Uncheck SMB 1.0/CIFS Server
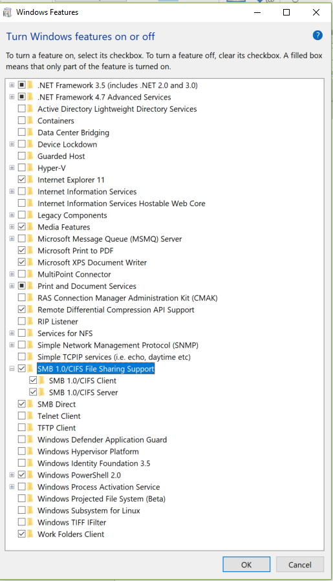This screenshot has height=581, width=333. [33, 392]
